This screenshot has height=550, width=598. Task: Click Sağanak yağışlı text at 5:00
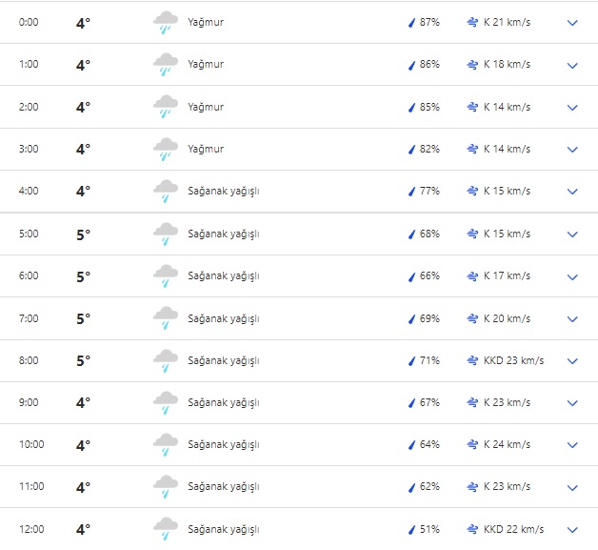click(x=224, y=234)
